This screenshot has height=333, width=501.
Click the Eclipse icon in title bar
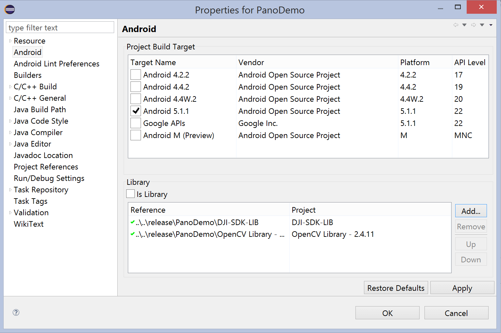[10, 9]
